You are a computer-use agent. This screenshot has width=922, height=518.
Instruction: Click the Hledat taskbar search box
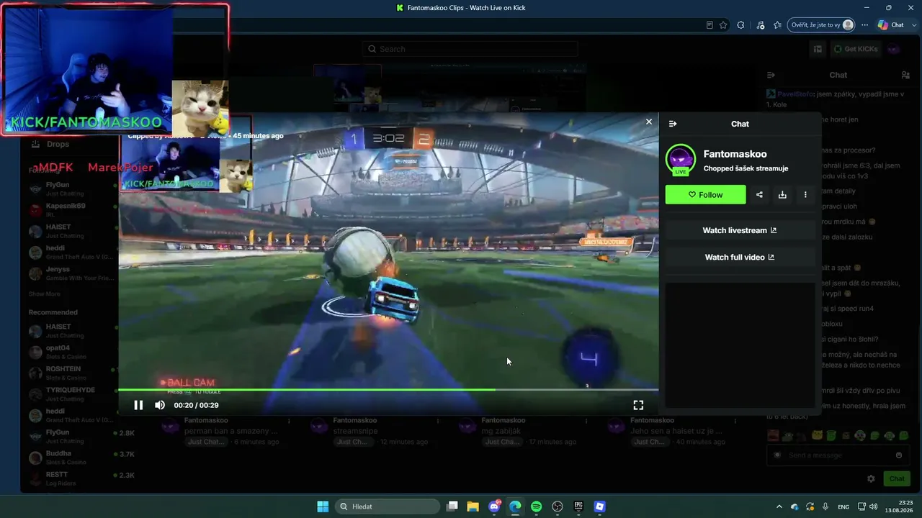pos(388,506)
